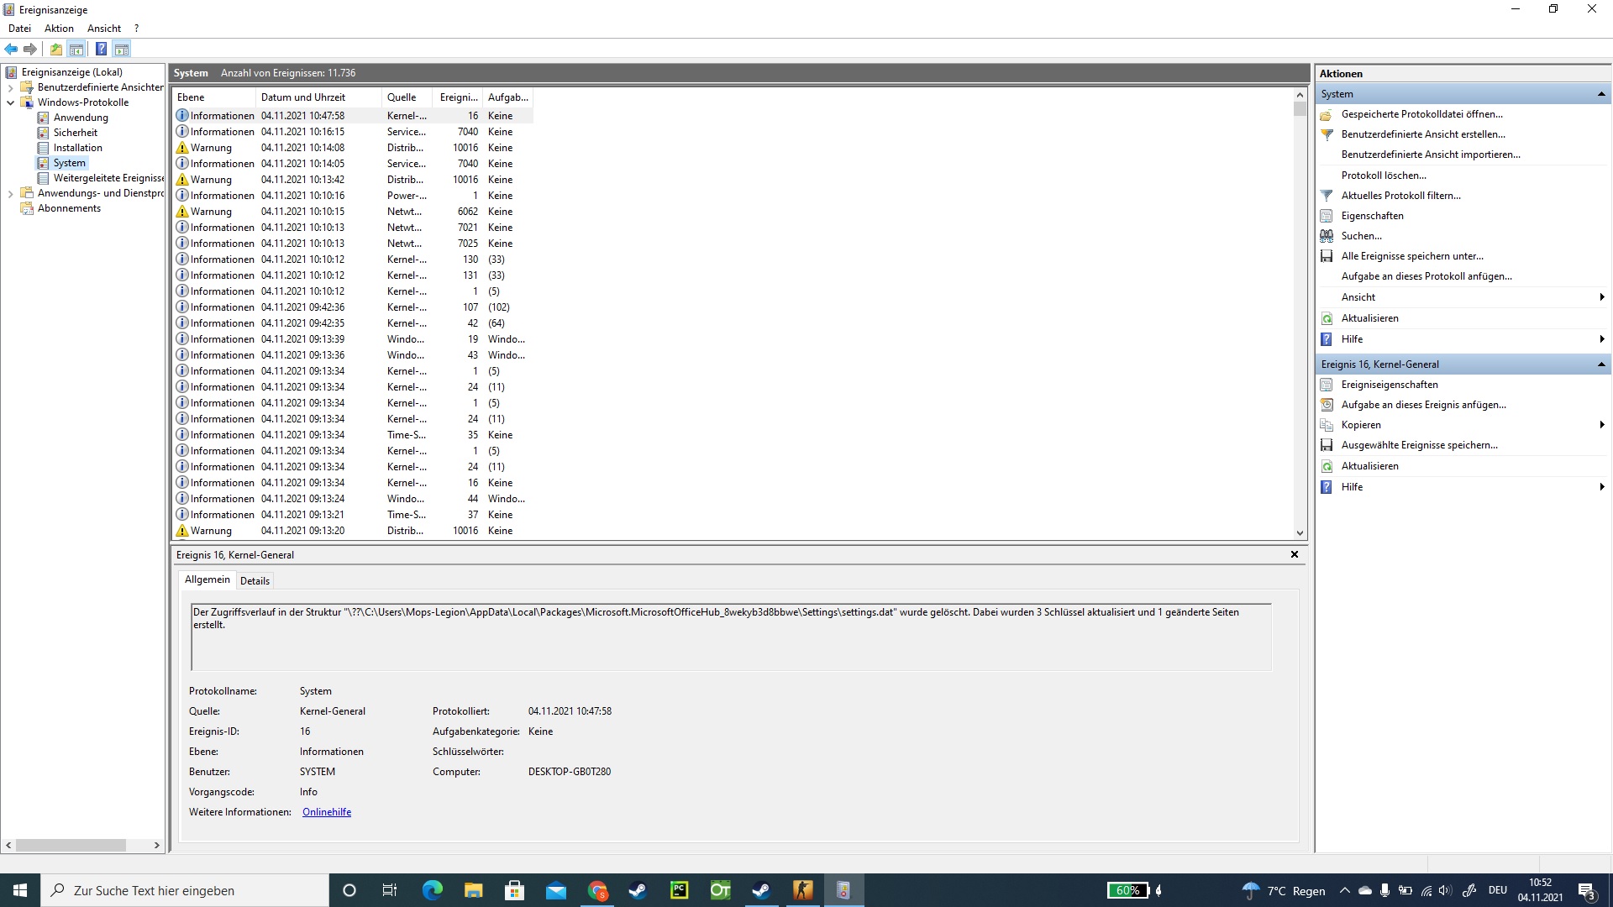Click Protokoll löschen in the Aktionen pane
The width and height of the screenshot is (1613, 907).
1383,176
